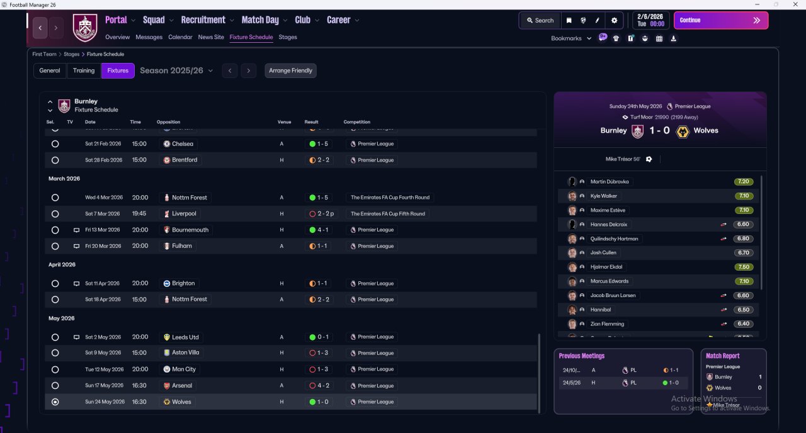Click the pencil notes icon
The width and height of the screenshot is (806, 433).
(598, 20)
